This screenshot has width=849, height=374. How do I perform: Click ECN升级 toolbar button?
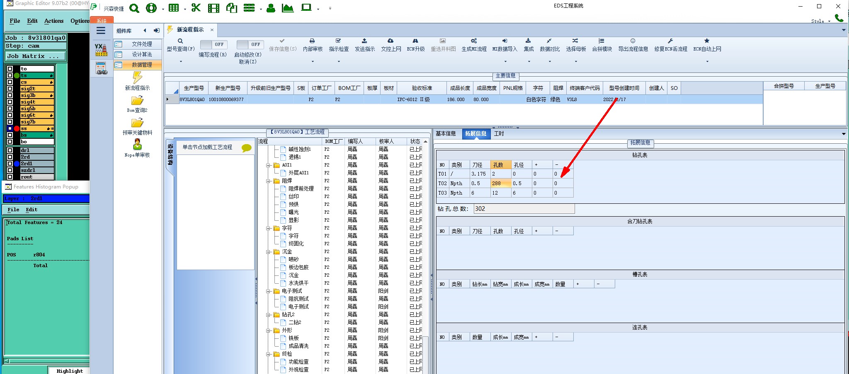tap(415, 45)
